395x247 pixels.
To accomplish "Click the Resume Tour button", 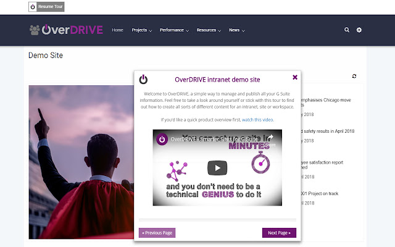I will click(x=46, y=7).
